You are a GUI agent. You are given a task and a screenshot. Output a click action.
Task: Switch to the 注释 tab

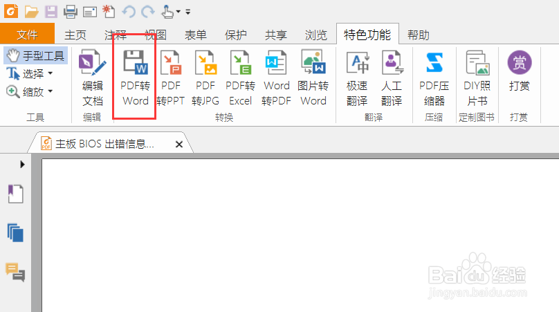point(116,35)
